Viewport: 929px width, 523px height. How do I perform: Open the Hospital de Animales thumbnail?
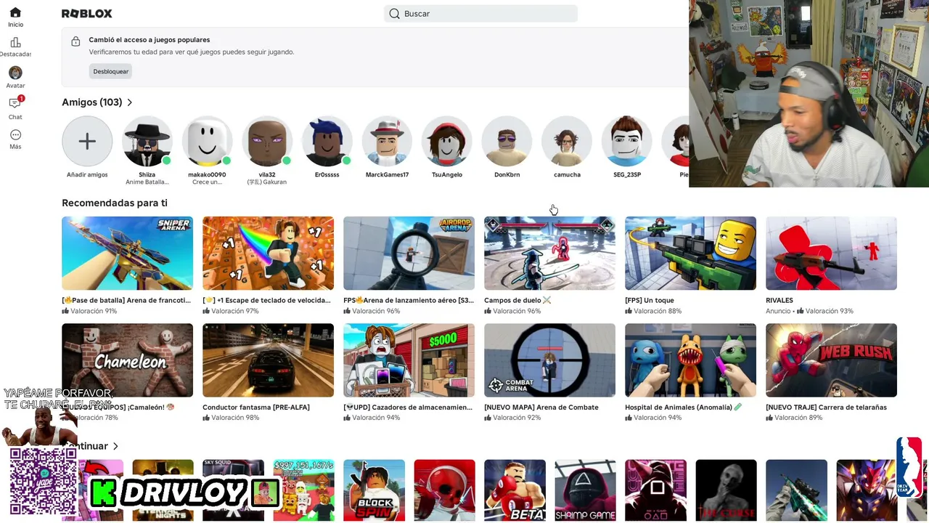click(690, 360)
